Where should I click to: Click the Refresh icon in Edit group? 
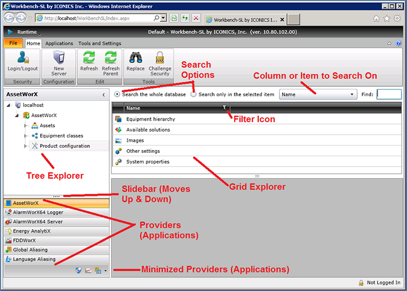(x=89, y=58)
